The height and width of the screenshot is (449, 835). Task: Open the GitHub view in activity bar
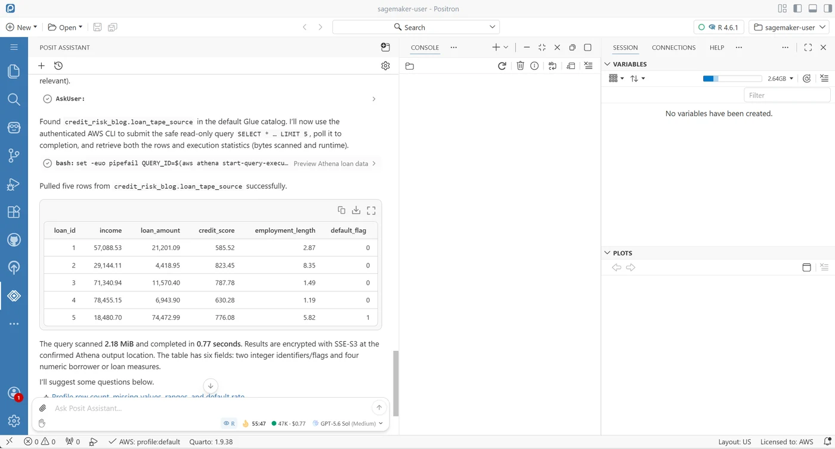[x=14, y=240]
